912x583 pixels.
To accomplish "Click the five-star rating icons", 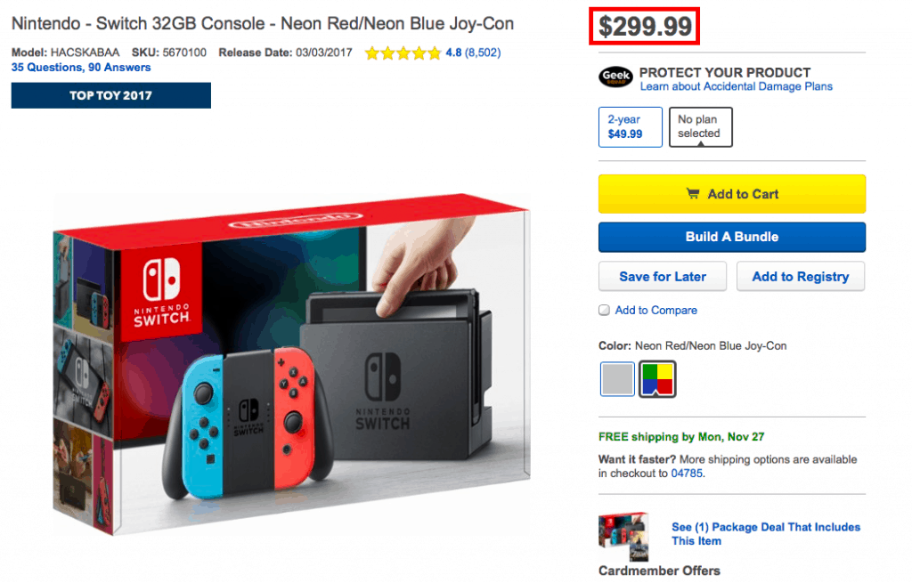I will click(403, 53).
